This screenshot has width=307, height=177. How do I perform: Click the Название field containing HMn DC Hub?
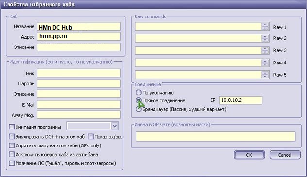point(79,26)
